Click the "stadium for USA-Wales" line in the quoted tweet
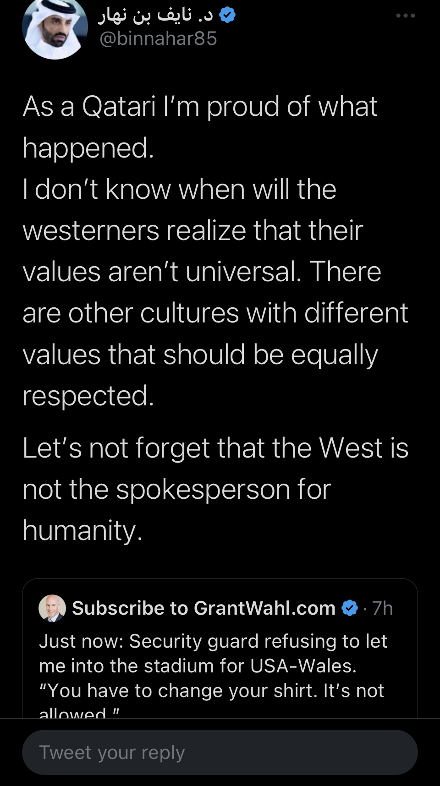Screen dimensions: 440x786 click(198, 666)
